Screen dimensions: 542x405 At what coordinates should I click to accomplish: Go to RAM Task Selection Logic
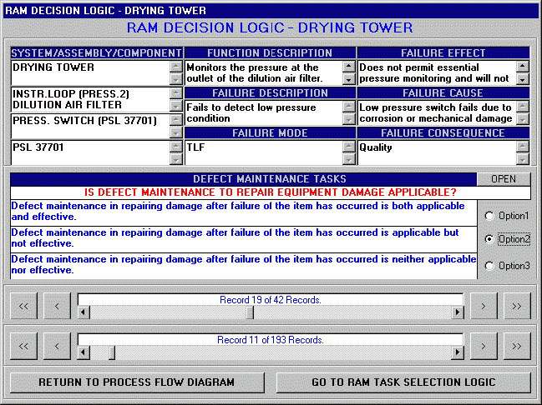tap(403, 382)
